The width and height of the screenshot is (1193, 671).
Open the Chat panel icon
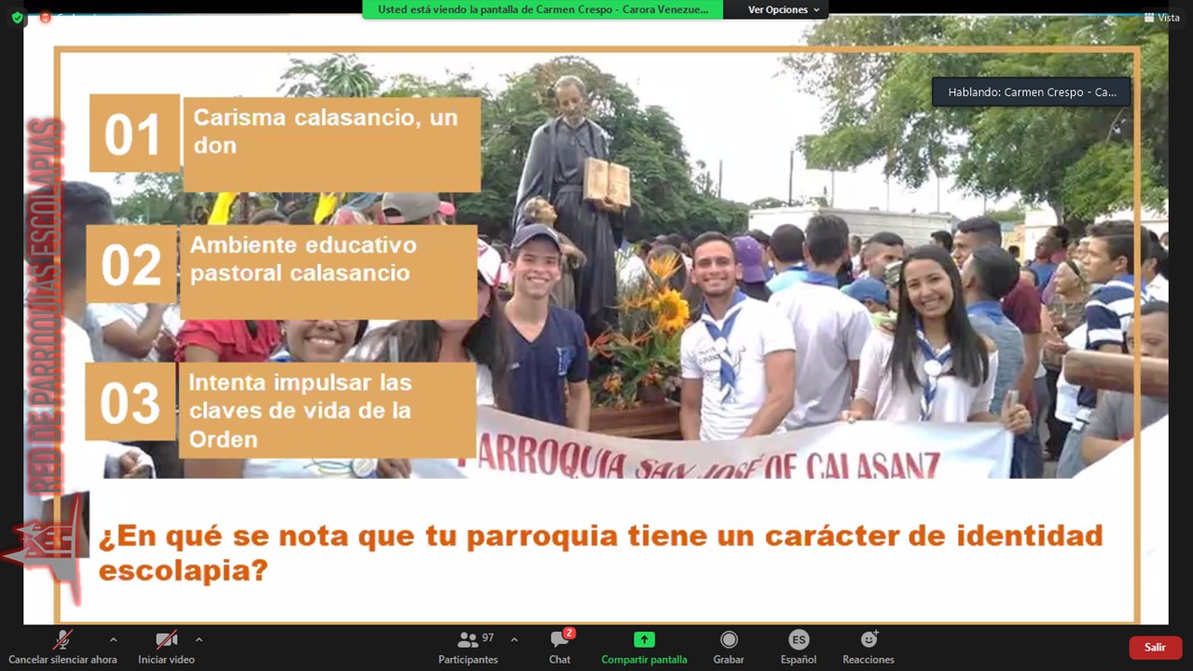click(559, 640)
